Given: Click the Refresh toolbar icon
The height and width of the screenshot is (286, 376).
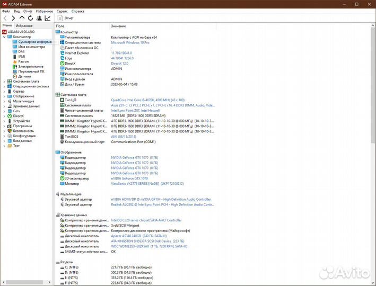Looking at the screenshot, I should [x=30, y=18].
